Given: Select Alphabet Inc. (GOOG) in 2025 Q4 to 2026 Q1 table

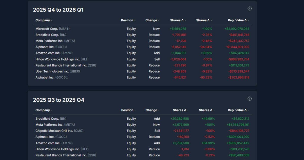Looking at the screenshot, I should point(142,47).
